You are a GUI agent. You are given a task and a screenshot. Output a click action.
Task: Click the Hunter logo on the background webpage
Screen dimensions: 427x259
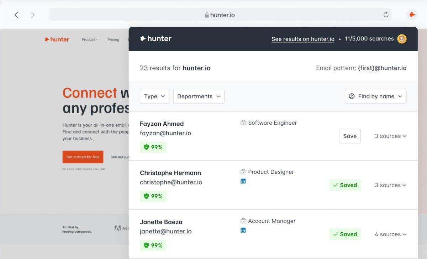57,39
